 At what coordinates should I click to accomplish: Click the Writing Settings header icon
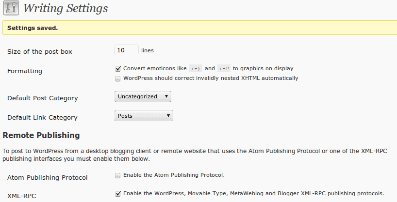[11, 9]
